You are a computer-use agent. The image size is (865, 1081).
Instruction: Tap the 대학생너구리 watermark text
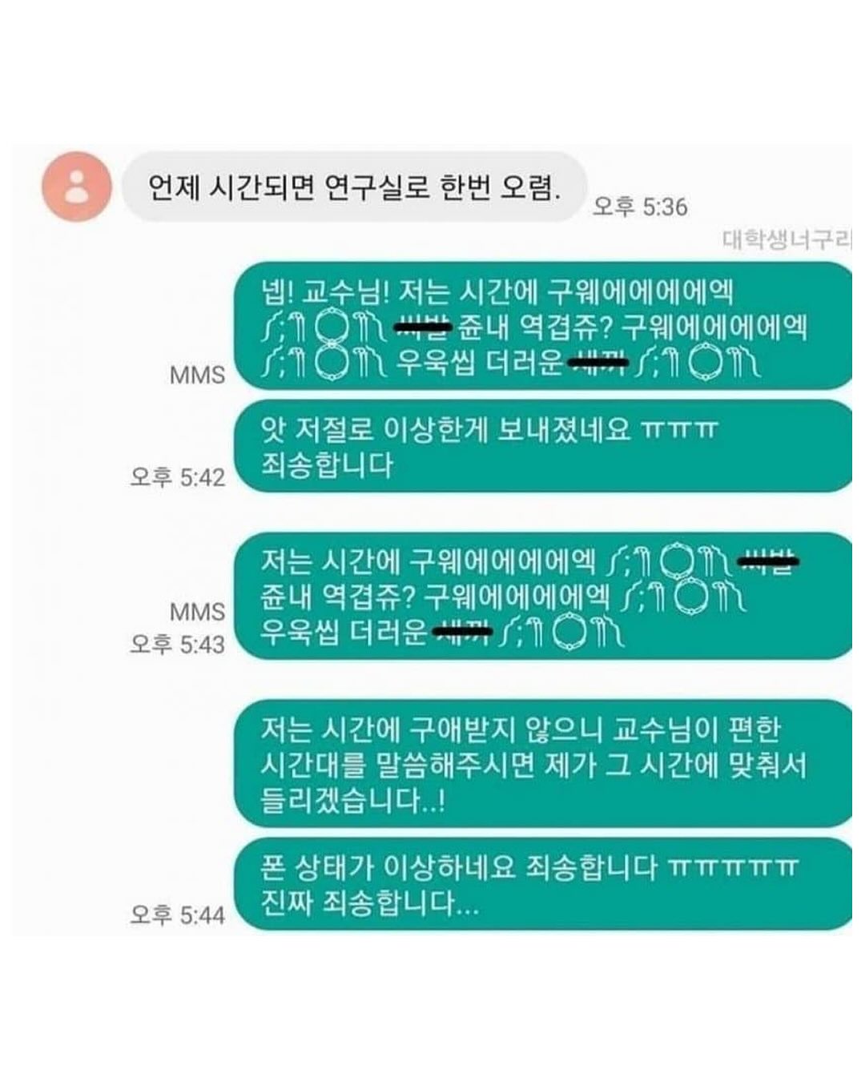[x=787, y=239]
